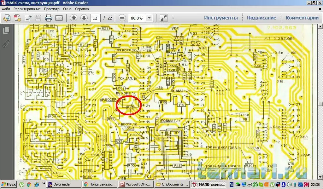Click the safely remove hardware tray icon

point(238,185)
